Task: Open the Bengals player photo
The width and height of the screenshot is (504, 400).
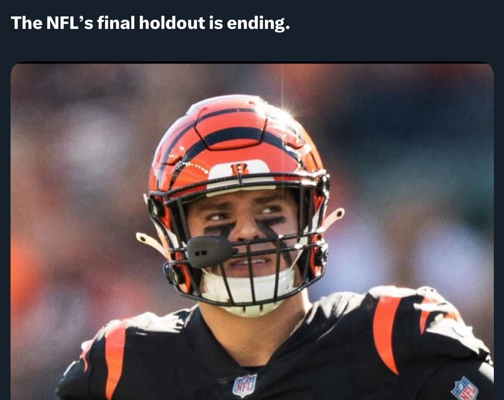Action: click(252, 231)
